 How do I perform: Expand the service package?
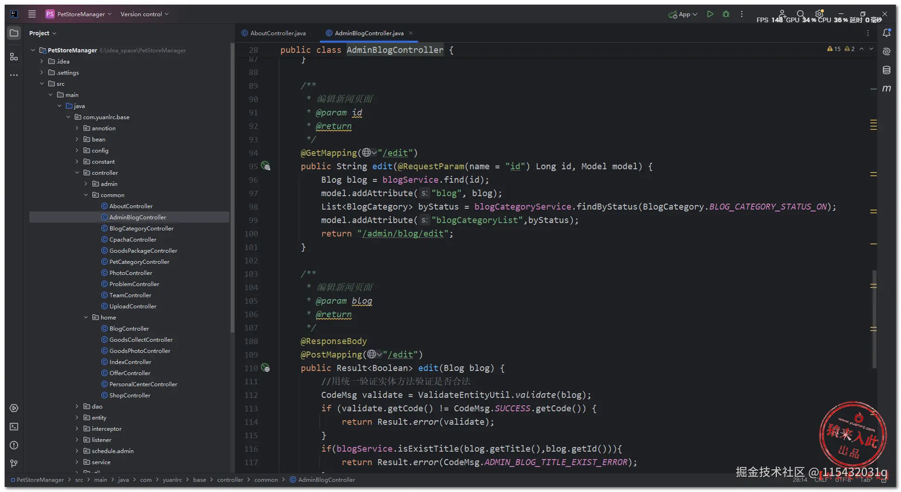pos(77,462)
